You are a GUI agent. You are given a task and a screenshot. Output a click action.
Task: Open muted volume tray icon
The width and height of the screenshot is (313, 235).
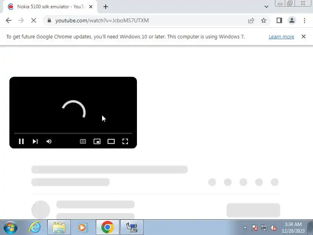273,228
